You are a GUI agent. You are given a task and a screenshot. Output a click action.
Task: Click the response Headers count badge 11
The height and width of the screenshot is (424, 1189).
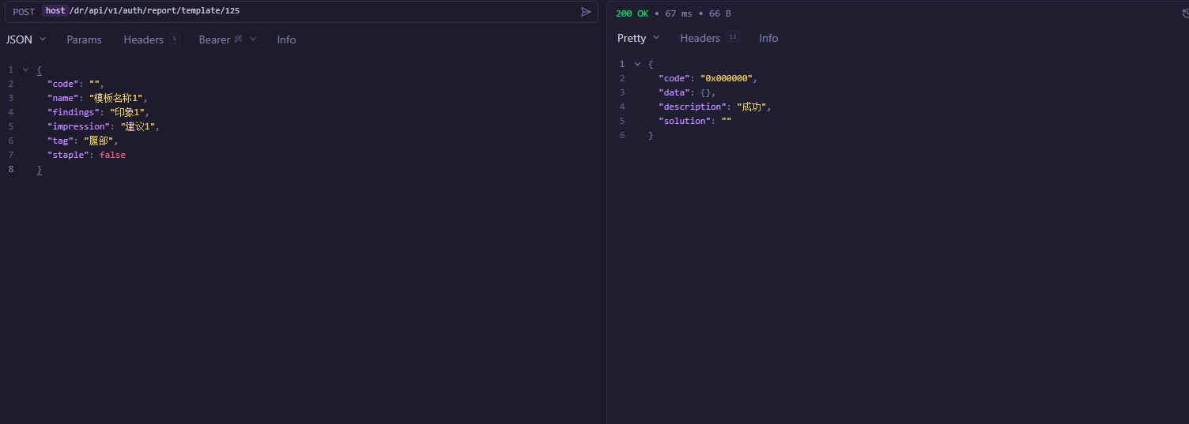click(x=733, y=37)
